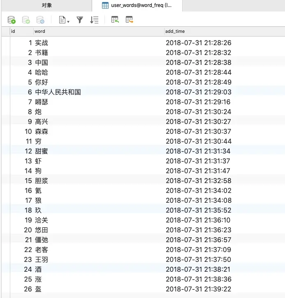
Task: Click the timestamp 2018-07-31 21:32:58
Action: (199, 181)
